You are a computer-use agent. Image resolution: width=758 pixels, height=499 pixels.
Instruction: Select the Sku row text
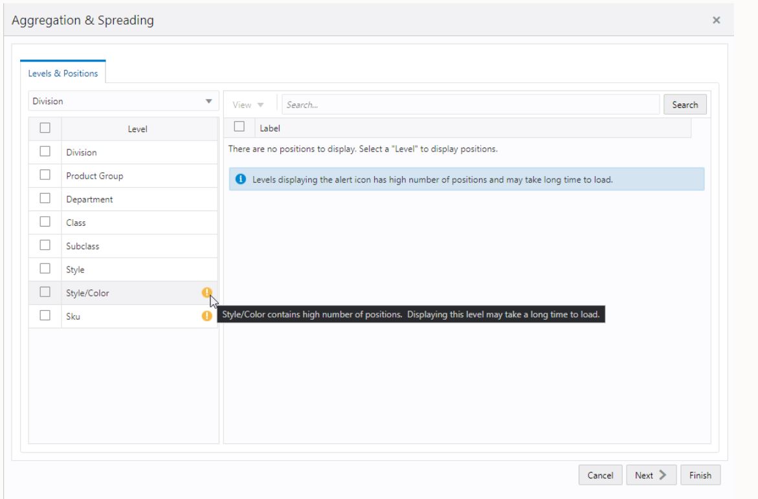73,316
